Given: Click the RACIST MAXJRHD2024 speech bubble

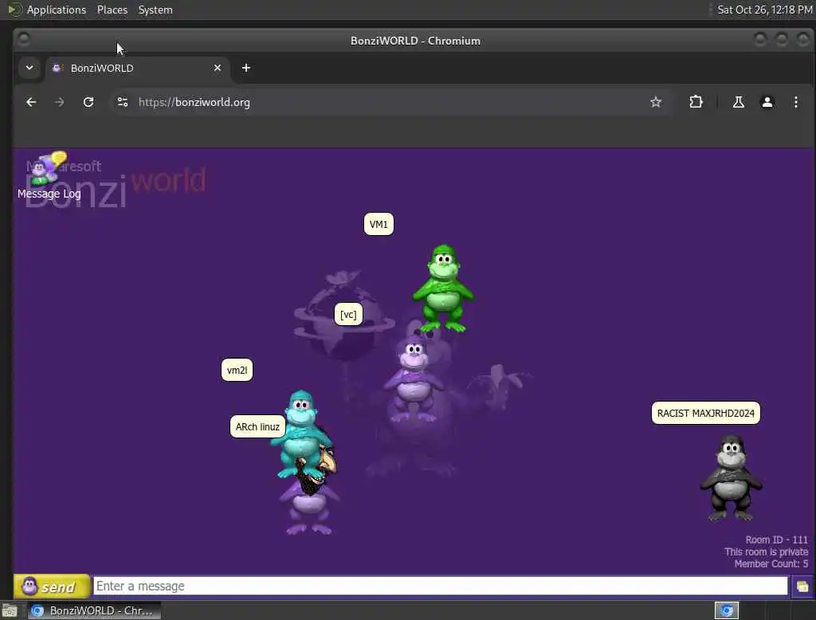Looking at the screenshot, I should point(706,414).
